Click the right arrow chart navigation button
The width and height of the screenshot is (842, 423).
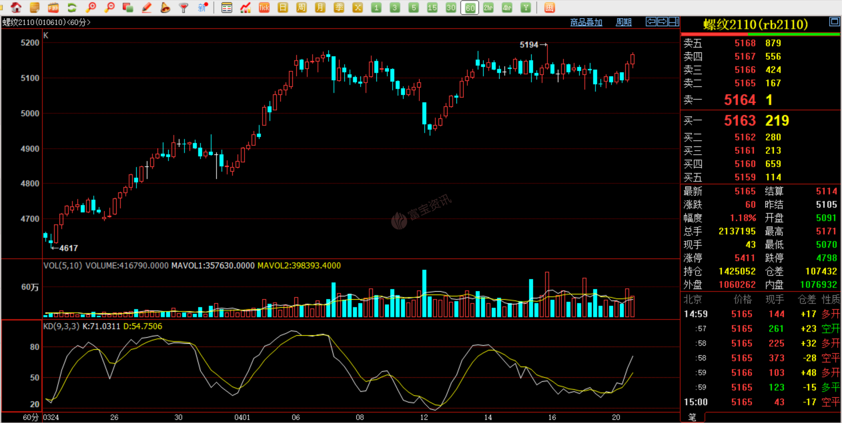tap(662, 21)
